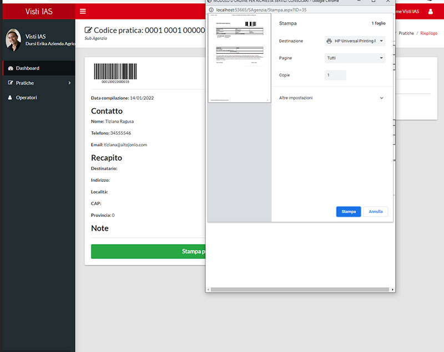Click the blue Stampa print button

pyautogui.click(x=349, y=212)
